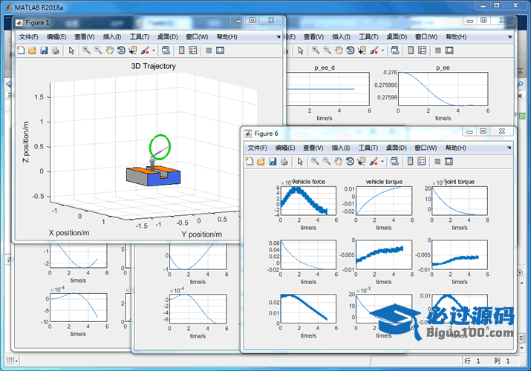Toggle Edit Plot arrow in Figure 1 toolbar

point(71,50)
